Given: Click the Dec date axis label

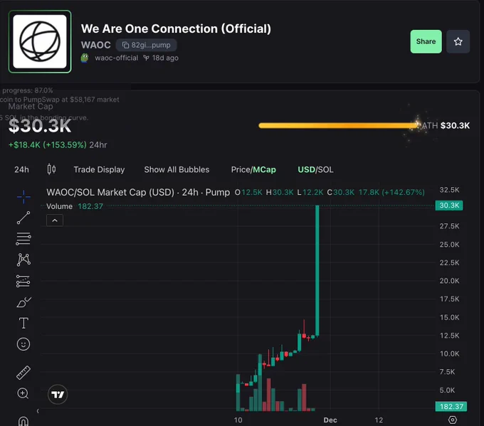Looking at the screenshot, I should pyautogui.click(x=330, y=420).
